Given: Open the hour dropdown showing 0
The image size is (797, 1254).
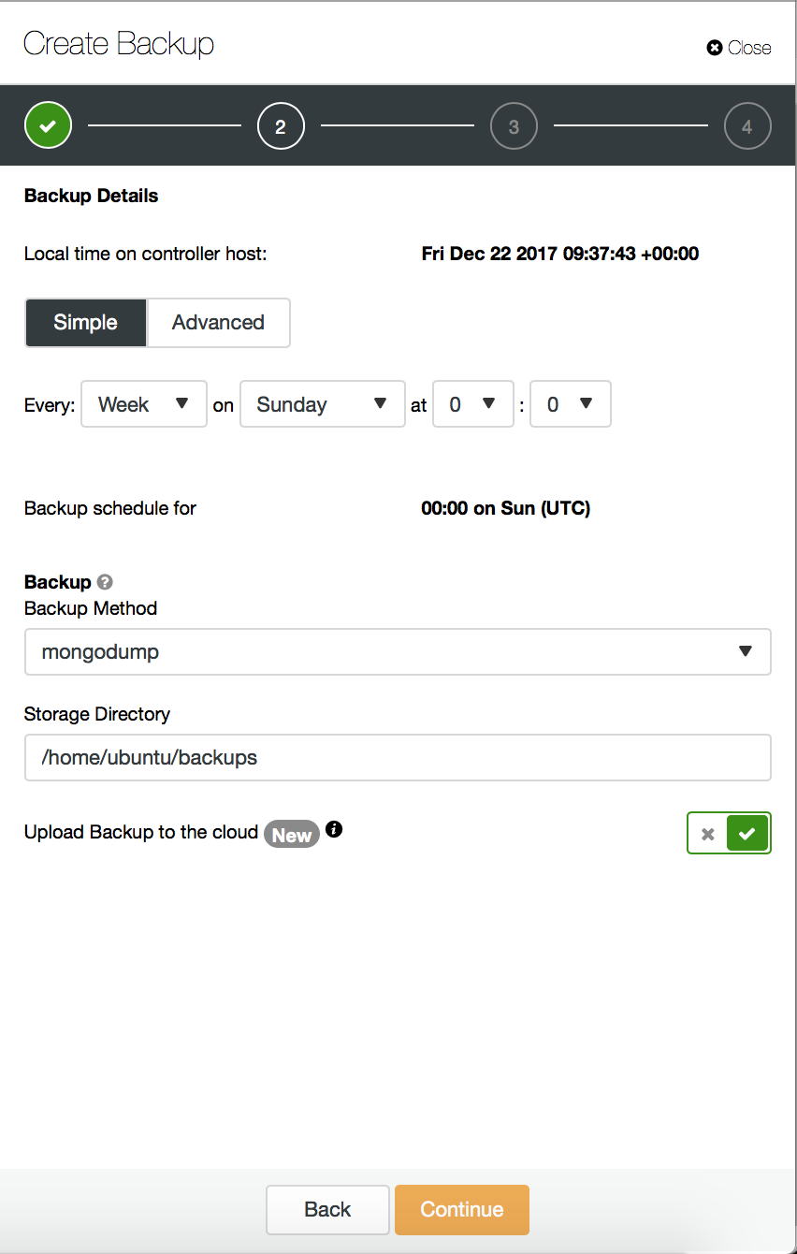Looking at the screenshot, I should pos(473,404).
